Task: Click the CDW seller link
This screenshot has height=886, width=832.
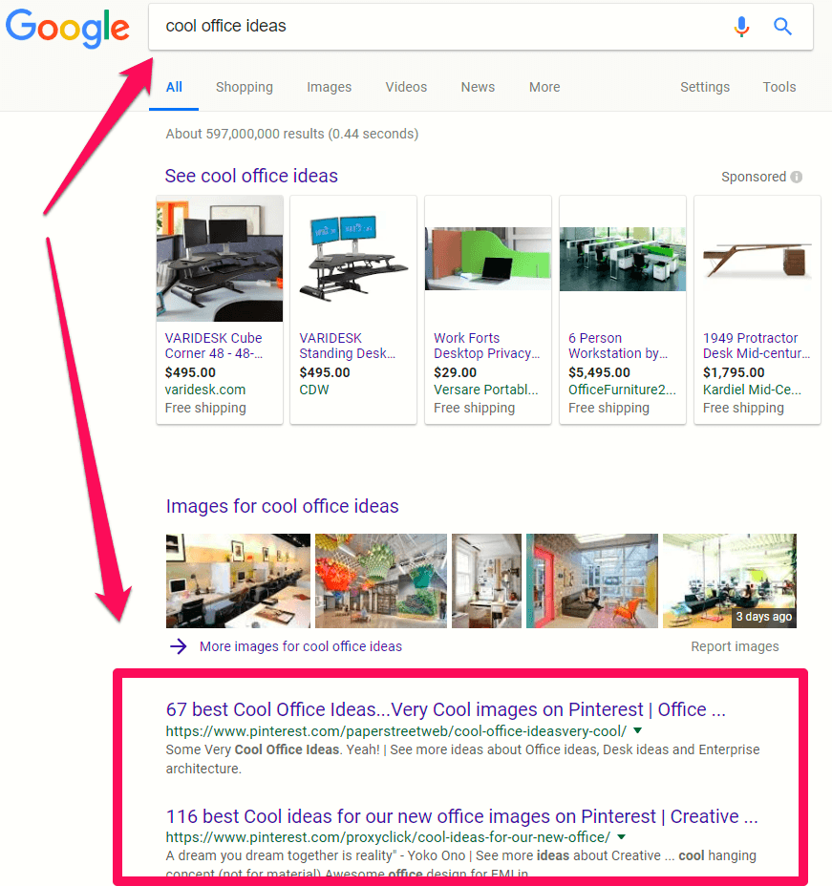Action: tap(313, 390)
